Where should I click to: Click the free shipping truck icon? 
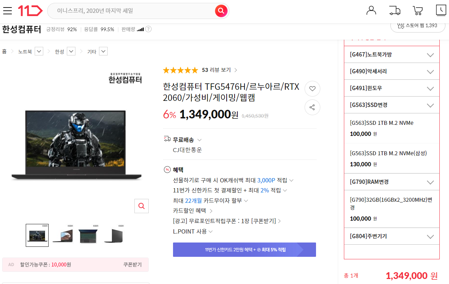[x=167, y=139]
